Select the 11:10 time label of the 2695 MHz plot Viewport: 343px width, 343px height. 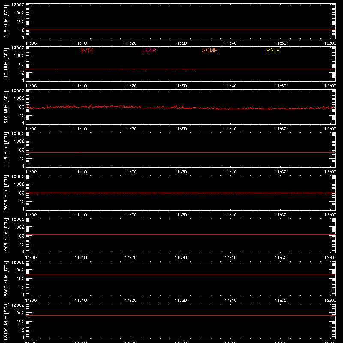point(81,215)
